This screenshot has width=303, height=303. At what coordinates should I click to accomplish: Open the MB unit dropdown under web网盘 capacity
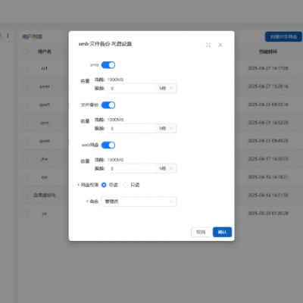tap(166, 168)
